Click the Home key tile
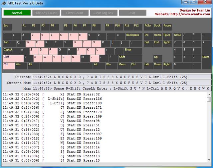This screenshot has width=213, height=168. point(158,36)
